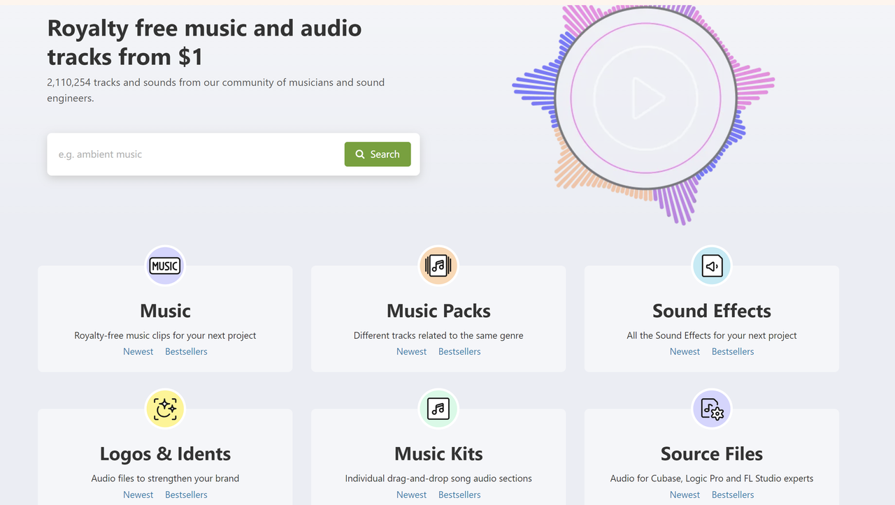Open Newest under Music Kits
The width and height of the screenshot is (895, 505).
(411, 494)
